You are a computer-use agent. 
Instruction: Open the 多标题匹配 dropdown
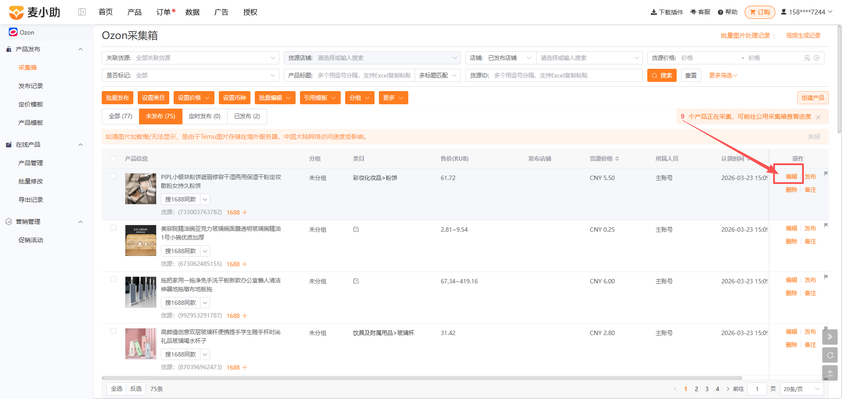(438, 75)
